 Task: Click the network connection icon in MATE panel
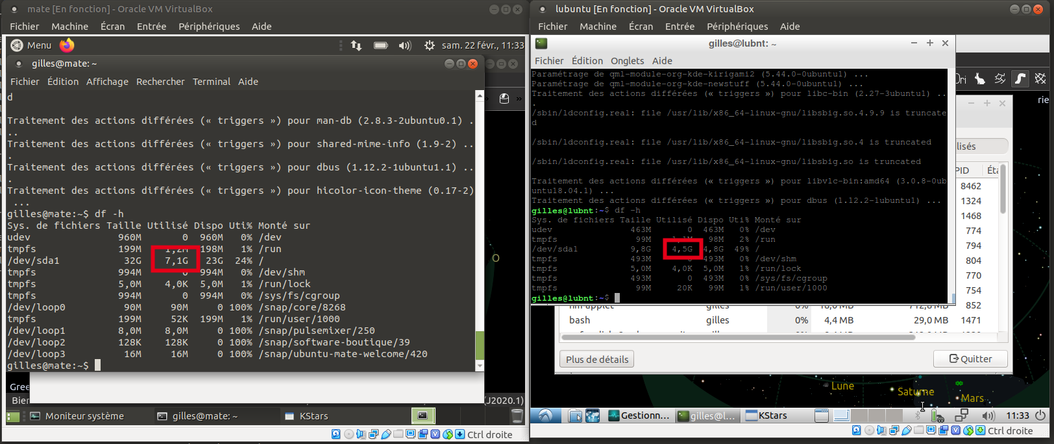click(356, 45)
